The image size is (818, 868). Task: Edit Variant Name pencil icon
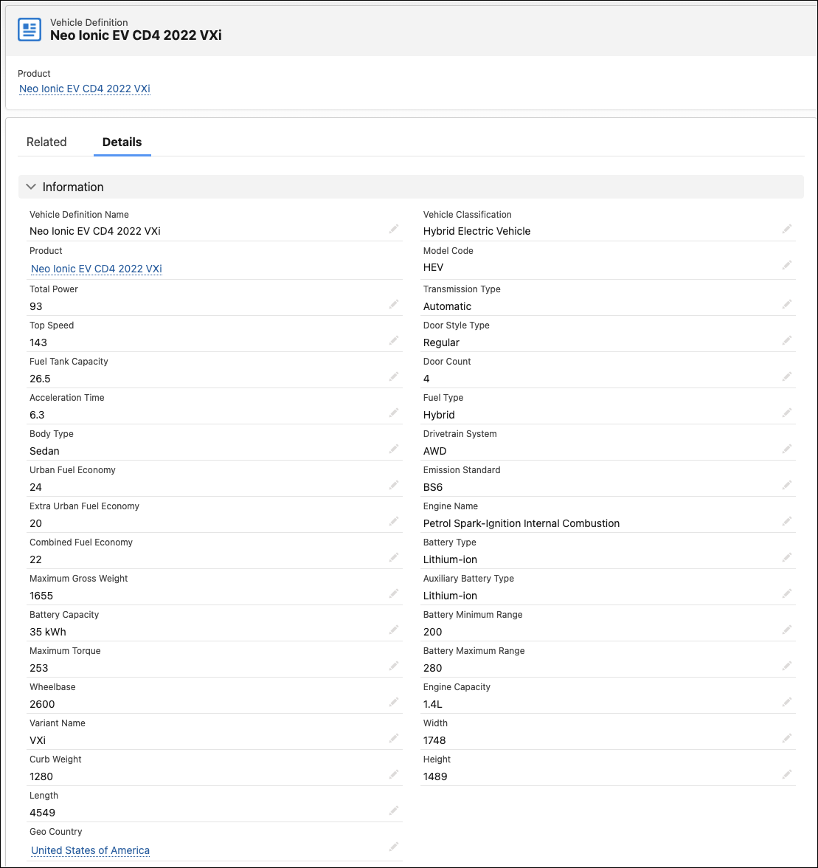point(394,738)
